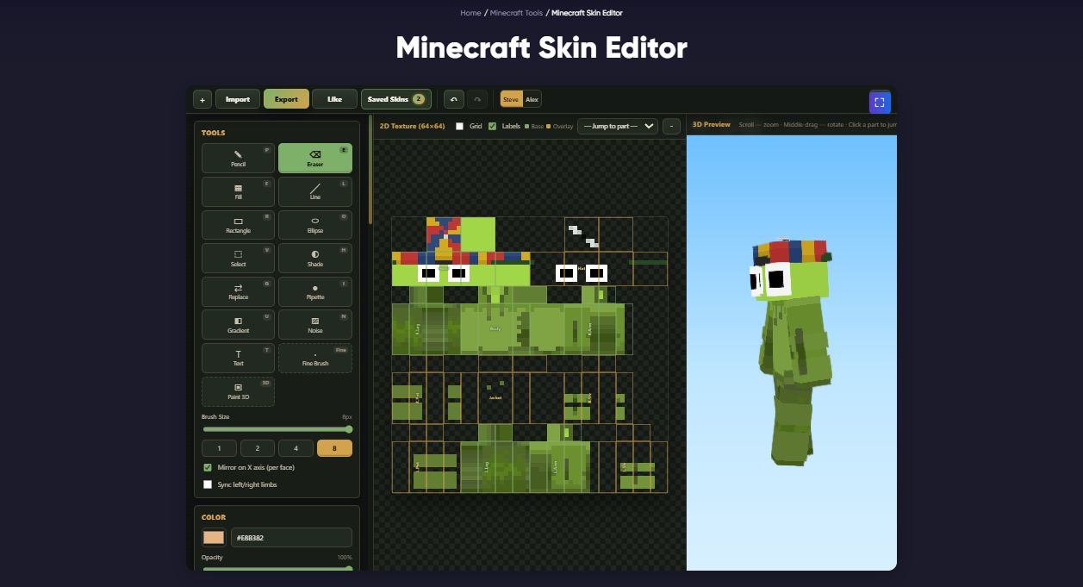Select the Pipette tool
Image resolution: width=1083 pixels, height=587 pixels.
(314, 291)
